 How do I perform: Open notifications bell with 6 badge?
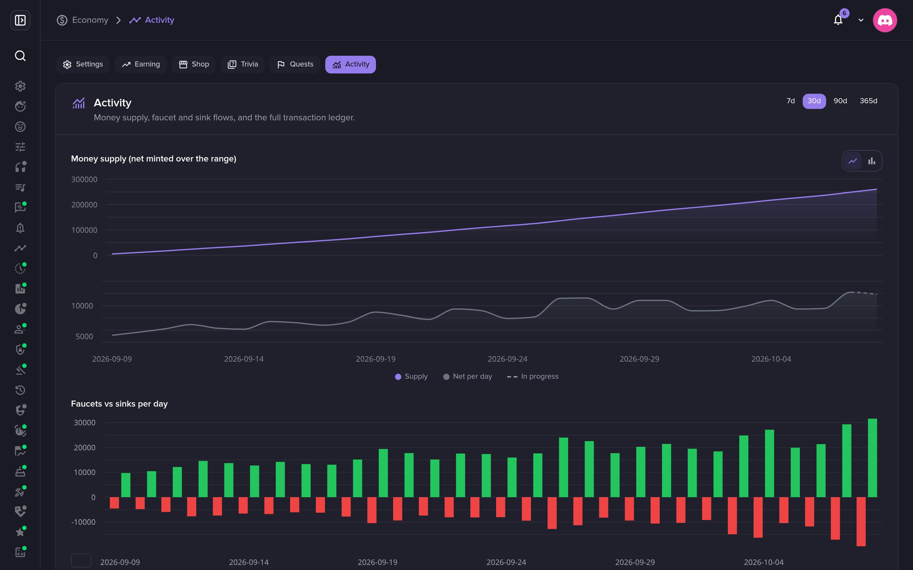(x=838, y=20)
